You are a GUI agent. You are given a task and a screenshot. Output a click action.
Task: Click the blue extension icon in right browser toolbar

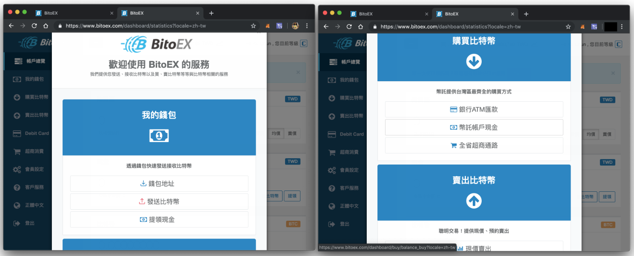[x=594, y=26]
